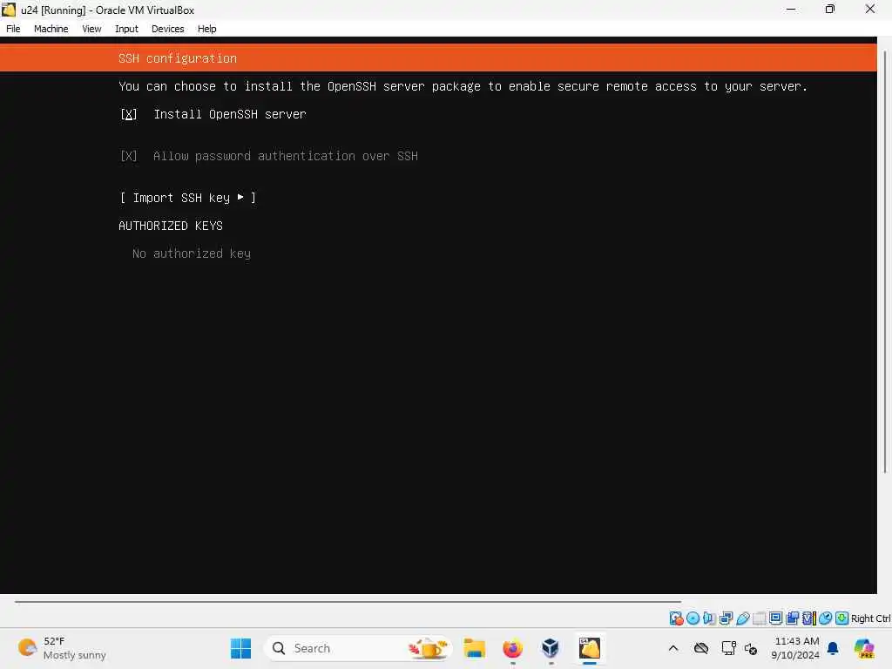Click the AUTHORIZED KEYS heading

(x=171, y=226)
